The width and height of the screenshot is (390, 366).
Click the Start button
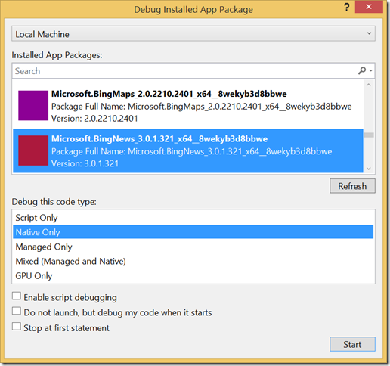352,344
